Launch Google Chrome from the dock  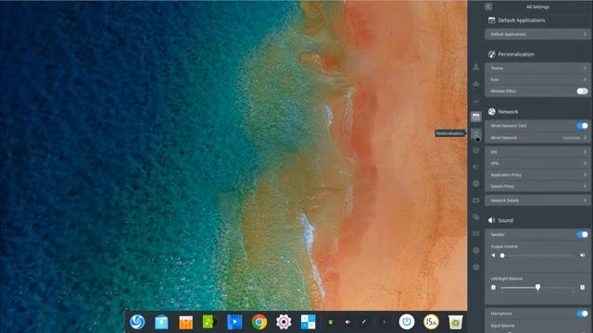click(x=259, y=322)
